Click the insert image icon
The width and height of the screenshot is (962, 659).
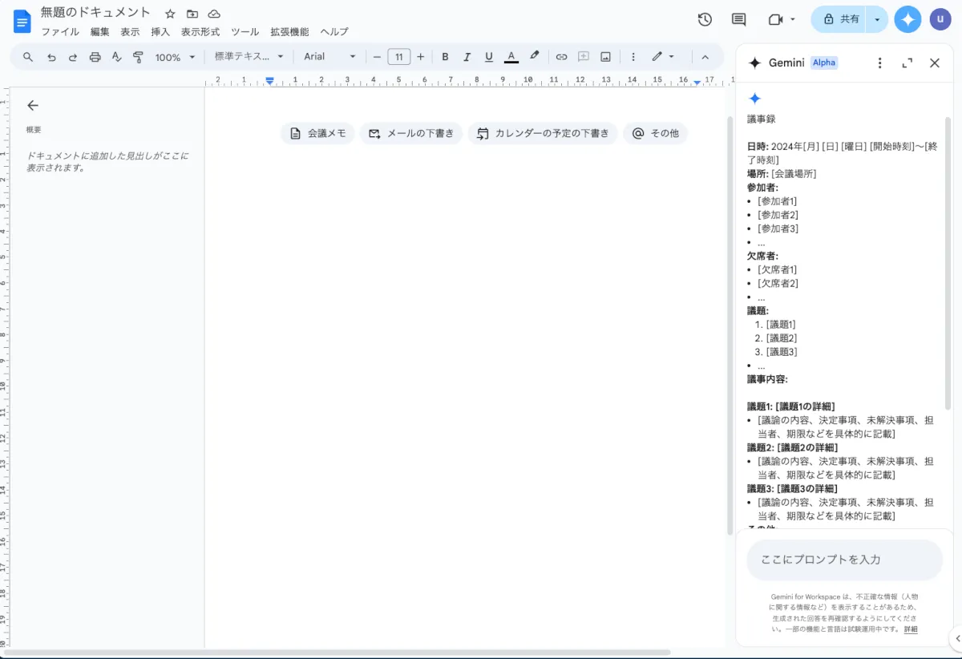click(x=605, y=57)
